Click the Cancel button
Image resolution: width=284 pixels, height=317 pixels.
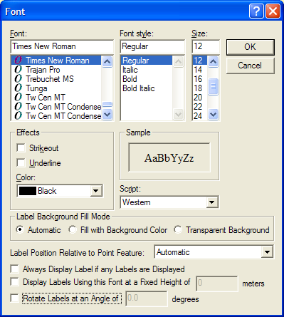coord(251,66)
